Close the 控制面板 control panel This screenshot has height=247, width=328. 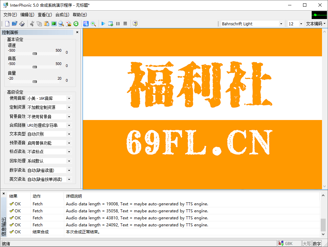(77, 32)
